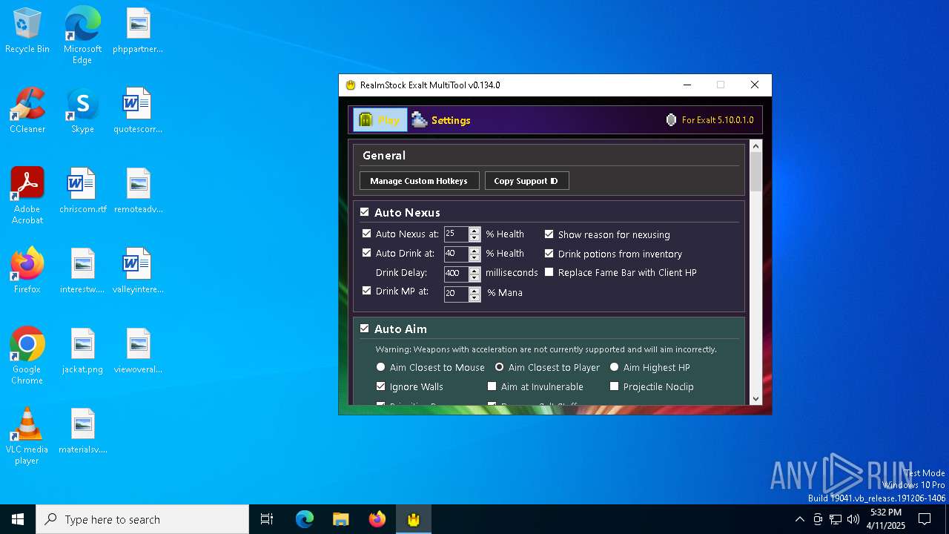Open Edge from the taskbar
The image size is (949, 534).
pos(305,519)
